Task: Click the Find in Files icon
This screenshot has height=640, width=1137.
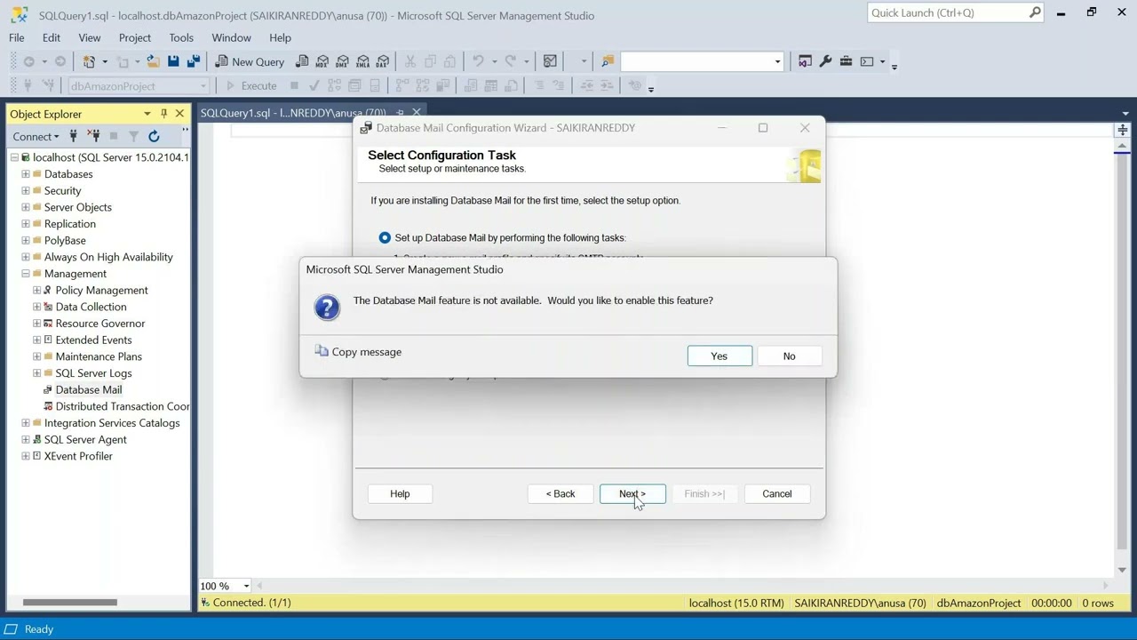Action: click(x=608, y=61)
